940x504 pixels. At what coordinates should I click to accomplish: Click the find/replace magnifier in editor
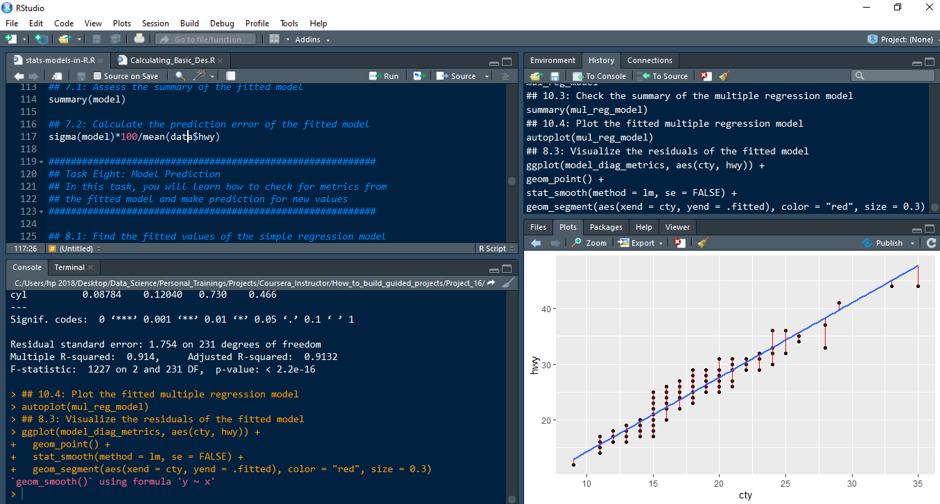pos(180,76)
